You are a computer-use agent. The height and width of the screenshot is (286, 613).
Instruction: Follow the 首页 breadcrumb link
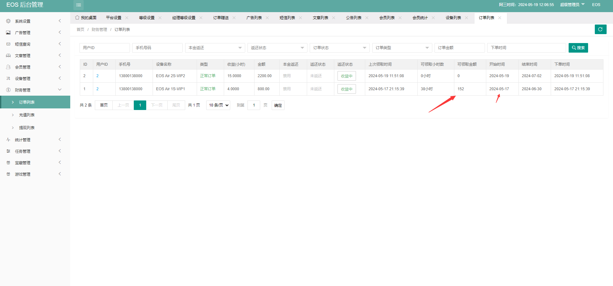pos(80,30)
